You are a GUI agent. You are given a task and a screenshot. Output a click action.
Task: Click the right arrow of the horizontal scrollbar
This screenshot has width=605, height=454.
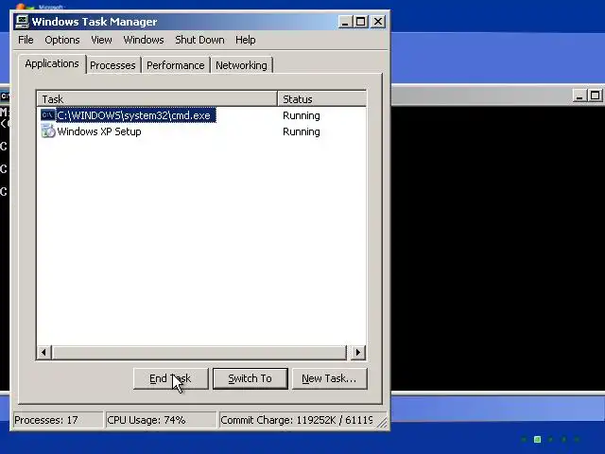point(357,352)
